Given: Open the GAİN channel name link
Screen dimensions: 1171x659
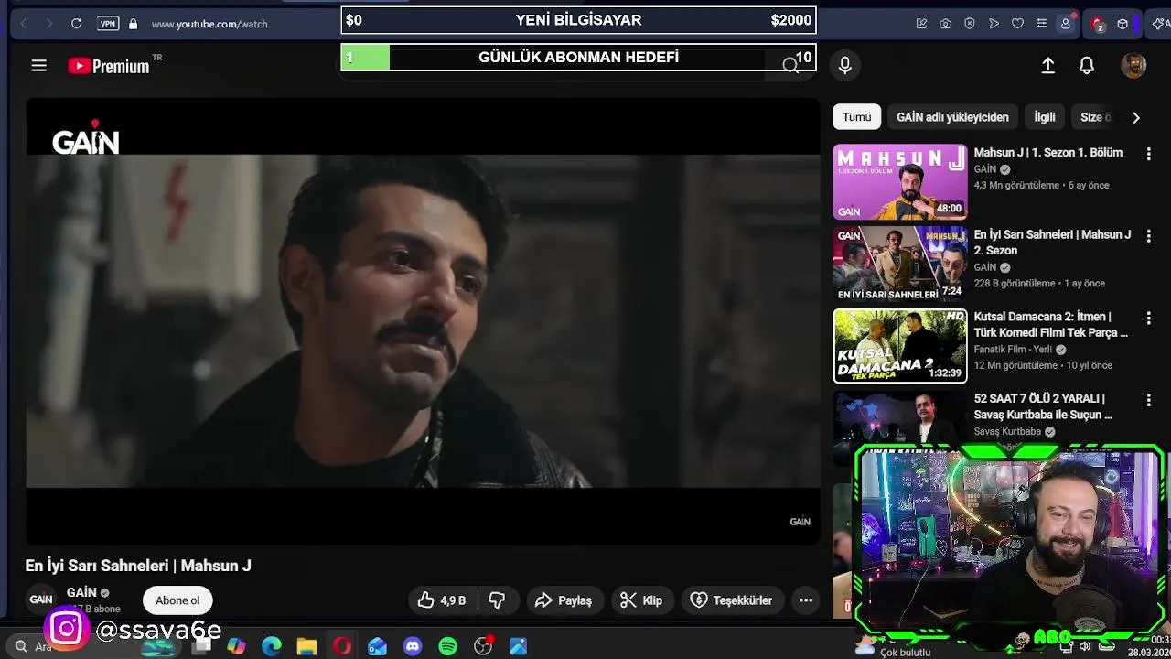Looking at the screenshot, I should 81,592.
